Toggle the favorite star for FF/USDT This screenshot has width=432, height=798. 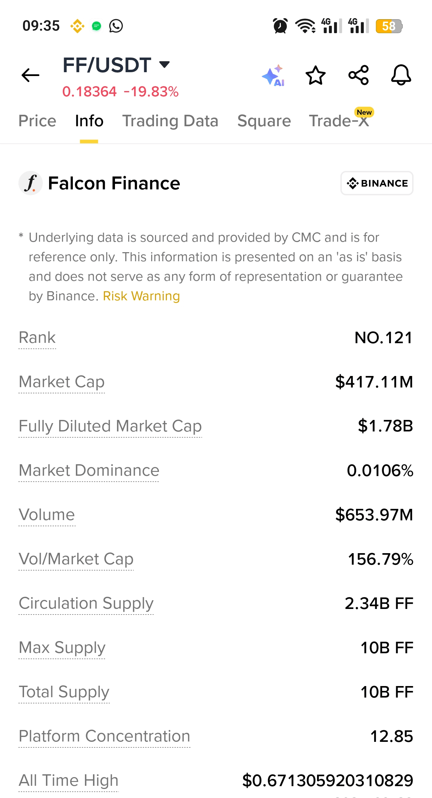[315, 75]
